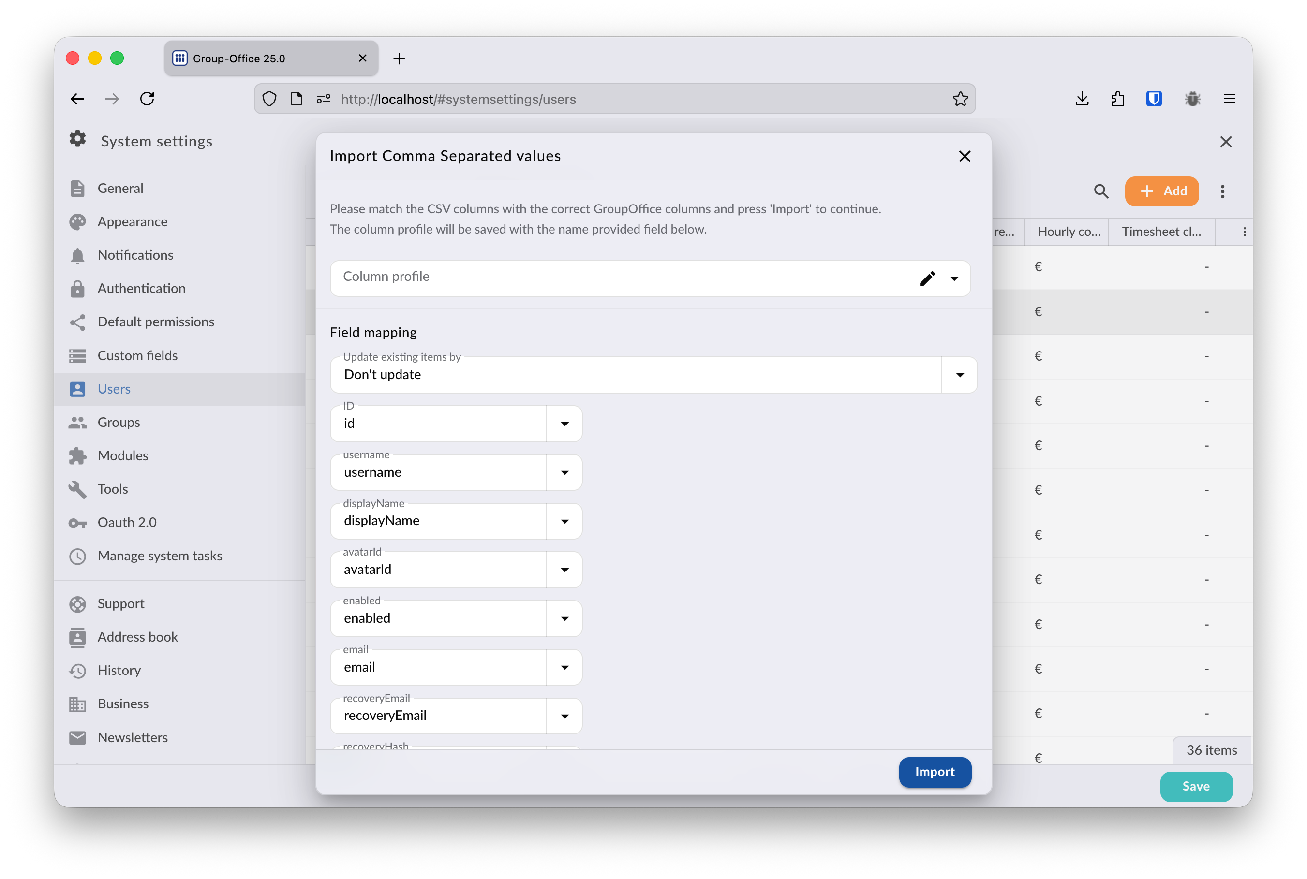
Task: Open the Firefox application menu
Action: (1229, 99)
